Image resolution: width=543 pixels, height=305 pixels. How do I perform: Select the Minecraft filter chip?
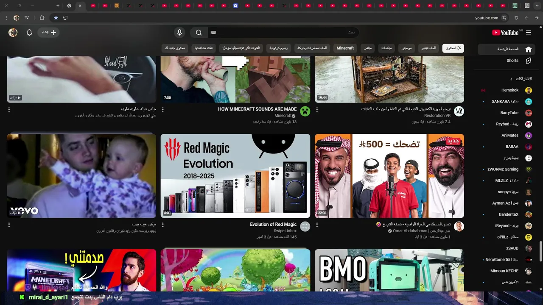pos(345,48)
